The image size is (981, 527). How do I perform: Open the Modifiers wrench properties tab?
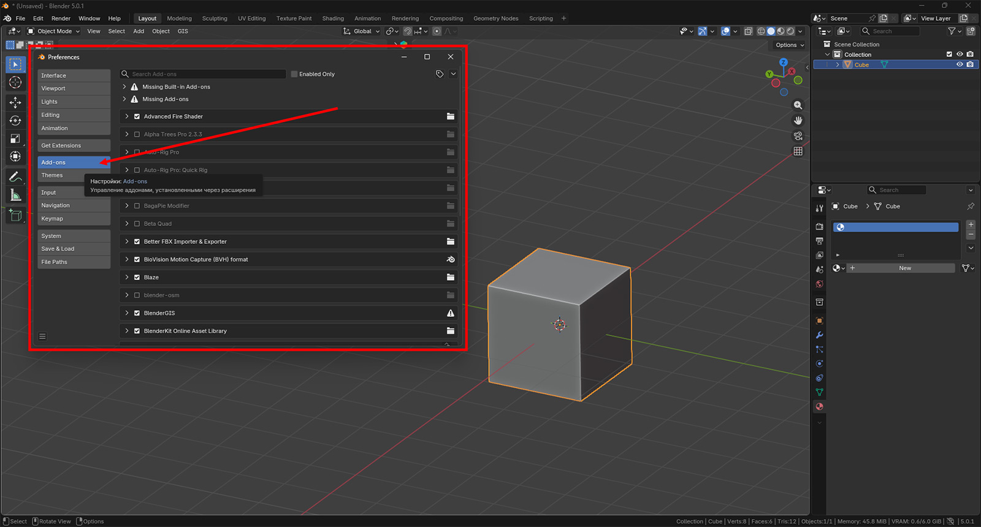(x=819, y=335)
